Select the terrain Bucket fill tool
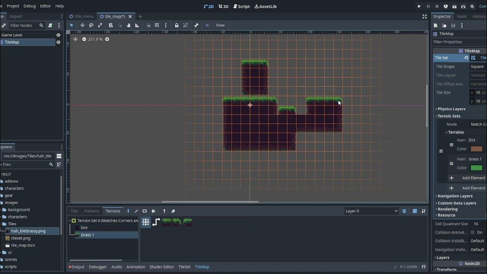Screen dimensions: 487x274 153,211
